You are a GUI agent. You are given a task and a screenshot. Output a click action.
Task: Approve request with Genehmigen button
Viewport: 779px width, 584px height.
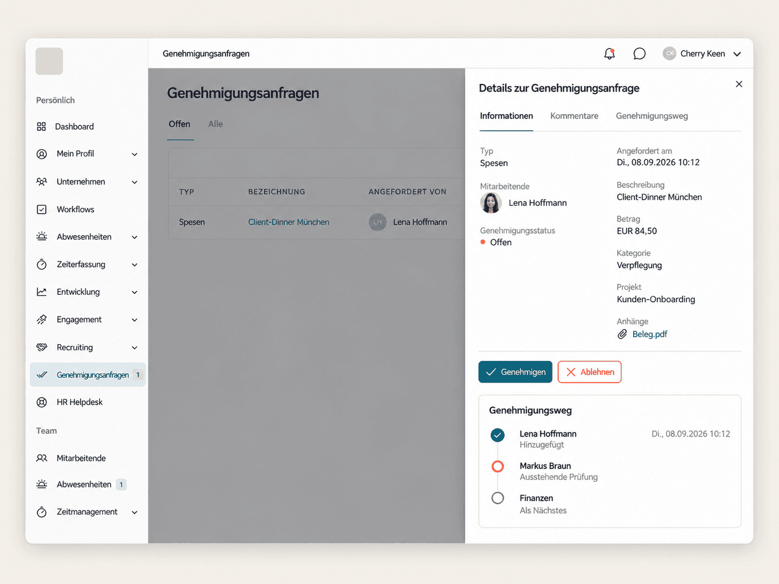click(x=515, y=372)
